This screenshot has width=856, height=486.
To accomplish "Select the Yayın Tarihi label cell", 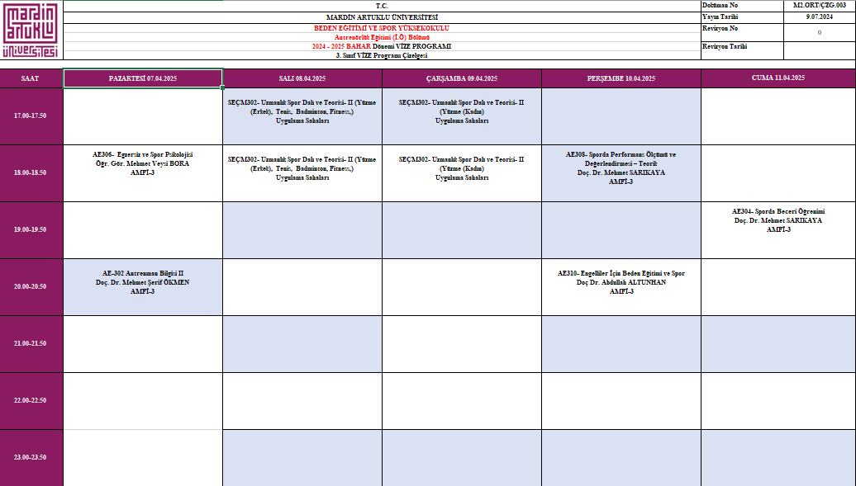I will (x=742, y=17).
